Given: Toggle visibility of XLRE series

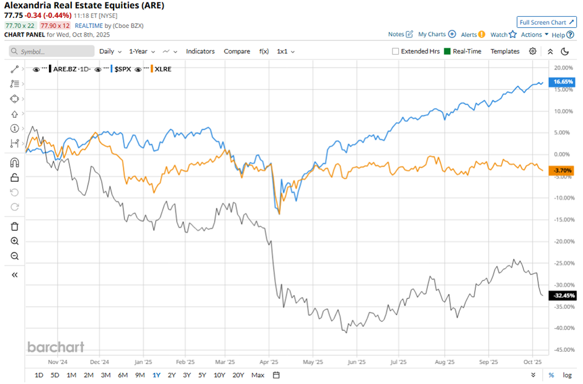Looking at the screenshot, I should point(138,69).
